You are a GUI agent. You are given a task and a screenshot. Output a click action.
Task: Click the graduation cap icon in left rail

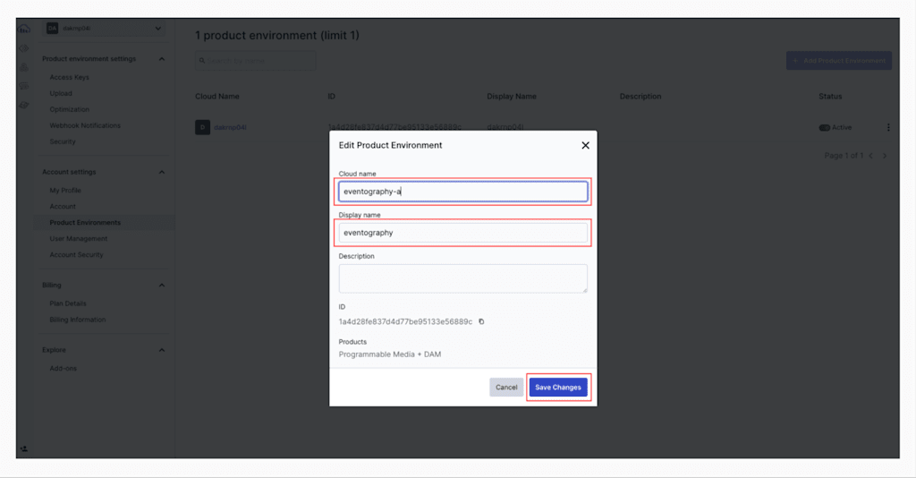click(x=24, y=104)
